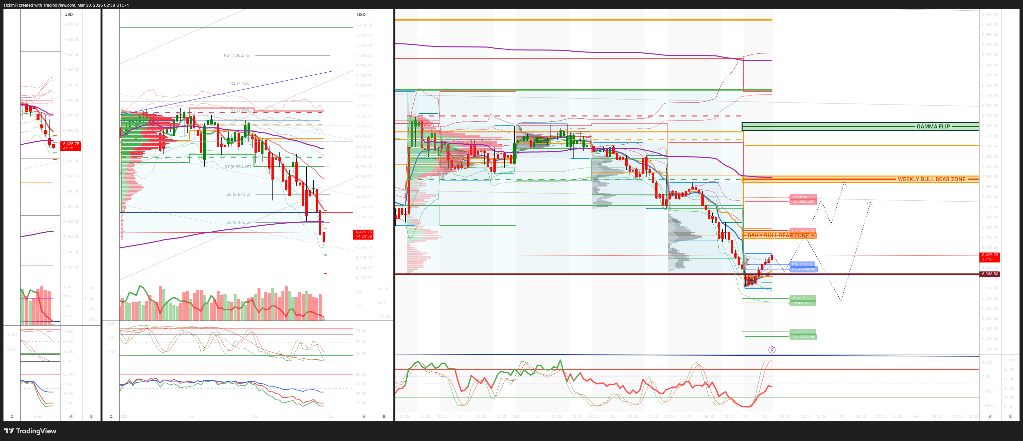The height and width of the screenshot is (441, 1023).
Task: Click the red 6,425.75 price label on the middle pane
Action: (363, 234)
